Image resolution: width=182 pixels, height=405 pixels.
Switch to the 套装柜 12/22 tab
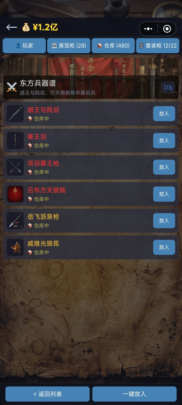click(x=158, y=46)
